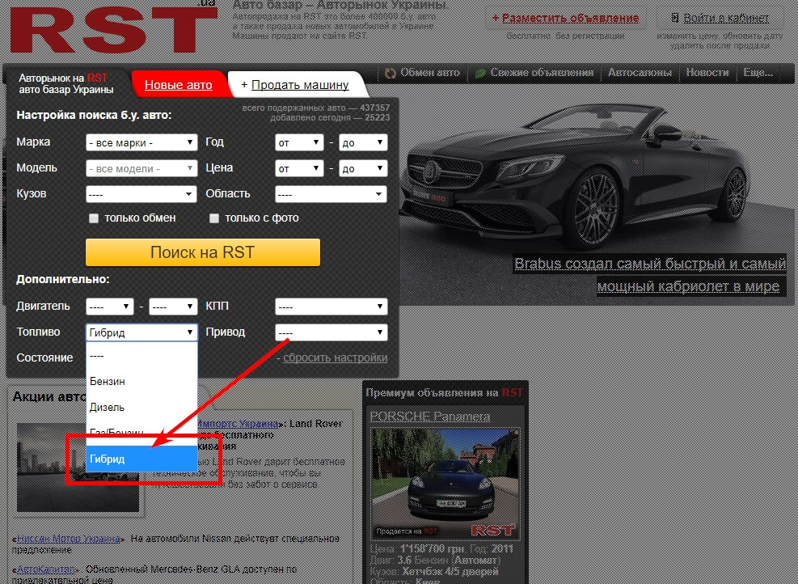The height and width of the screenshot is (584, 798).
Task: Open the Ниссан Мотор Украина link
Action: pyautogui.click(x=68, y=539)
